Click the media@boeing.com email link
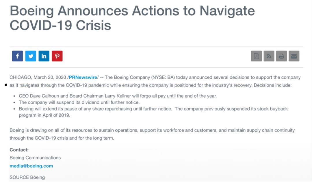 [x=31, y=166]
